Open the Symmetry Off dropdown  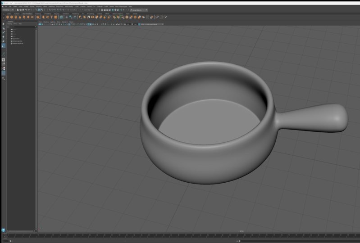tap(88, 10)
